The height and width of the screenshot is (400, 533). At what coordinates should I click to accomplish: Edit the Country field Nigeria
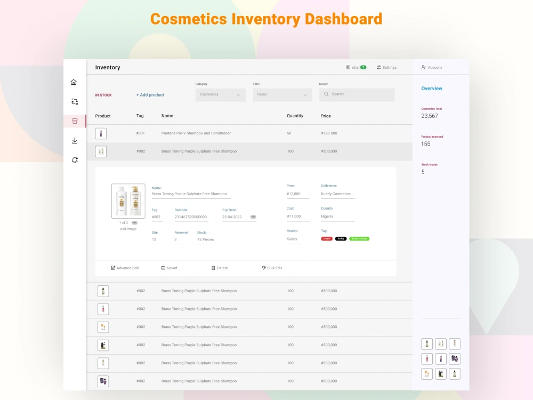click(337, 217)
